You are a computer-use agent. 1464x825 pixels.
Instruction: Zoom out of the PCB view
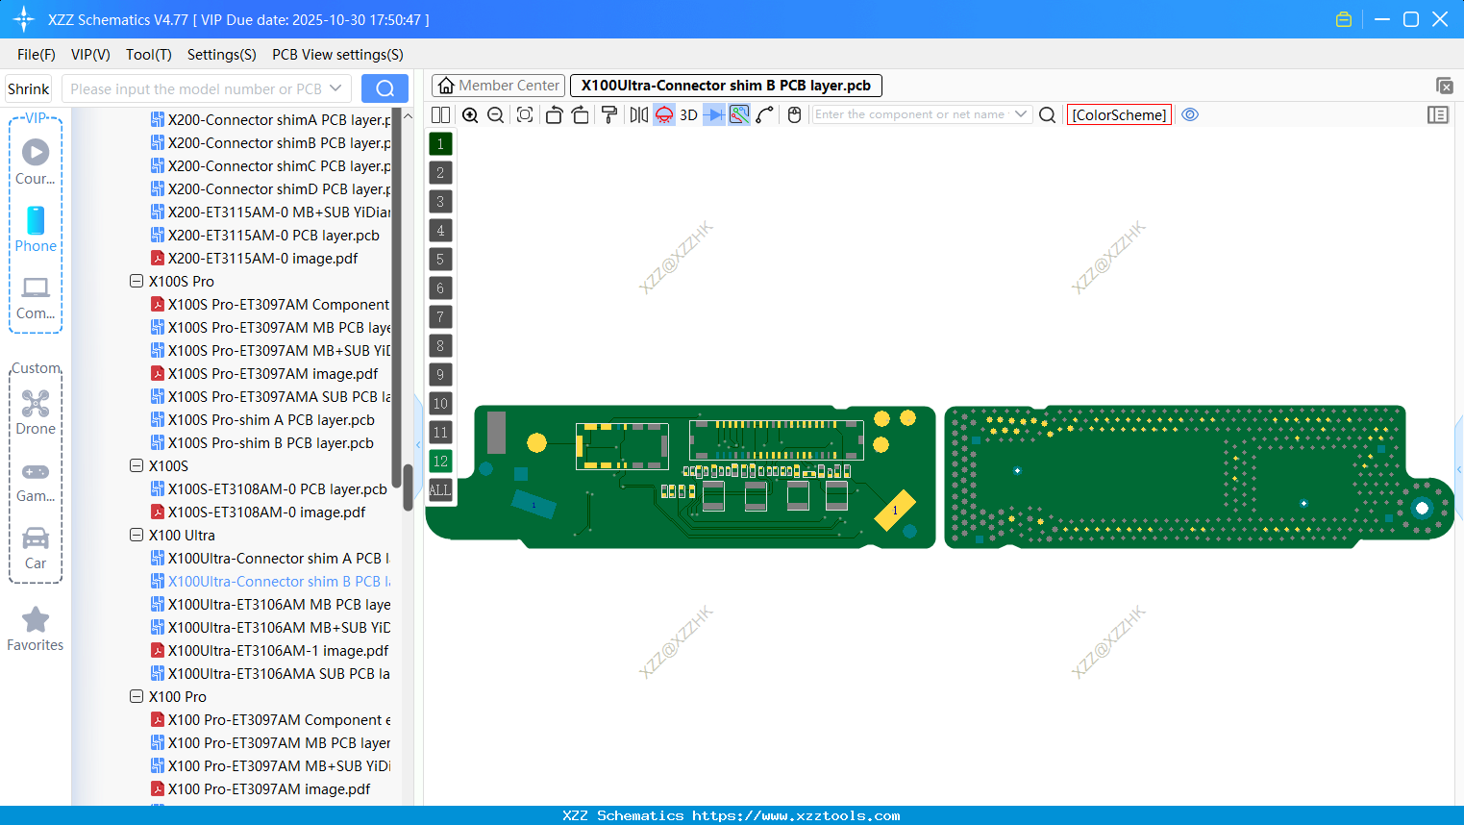click(x=494, y=114)
